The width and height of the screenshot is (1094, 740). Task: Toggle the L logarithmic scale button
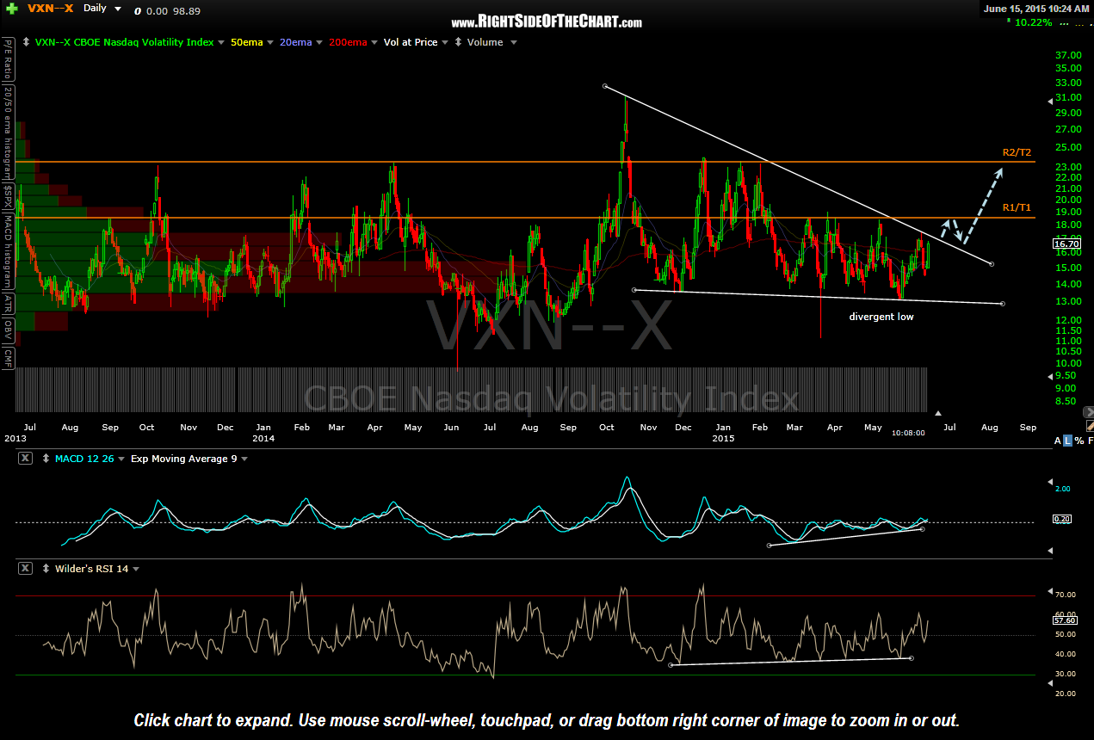[1069, 441]
